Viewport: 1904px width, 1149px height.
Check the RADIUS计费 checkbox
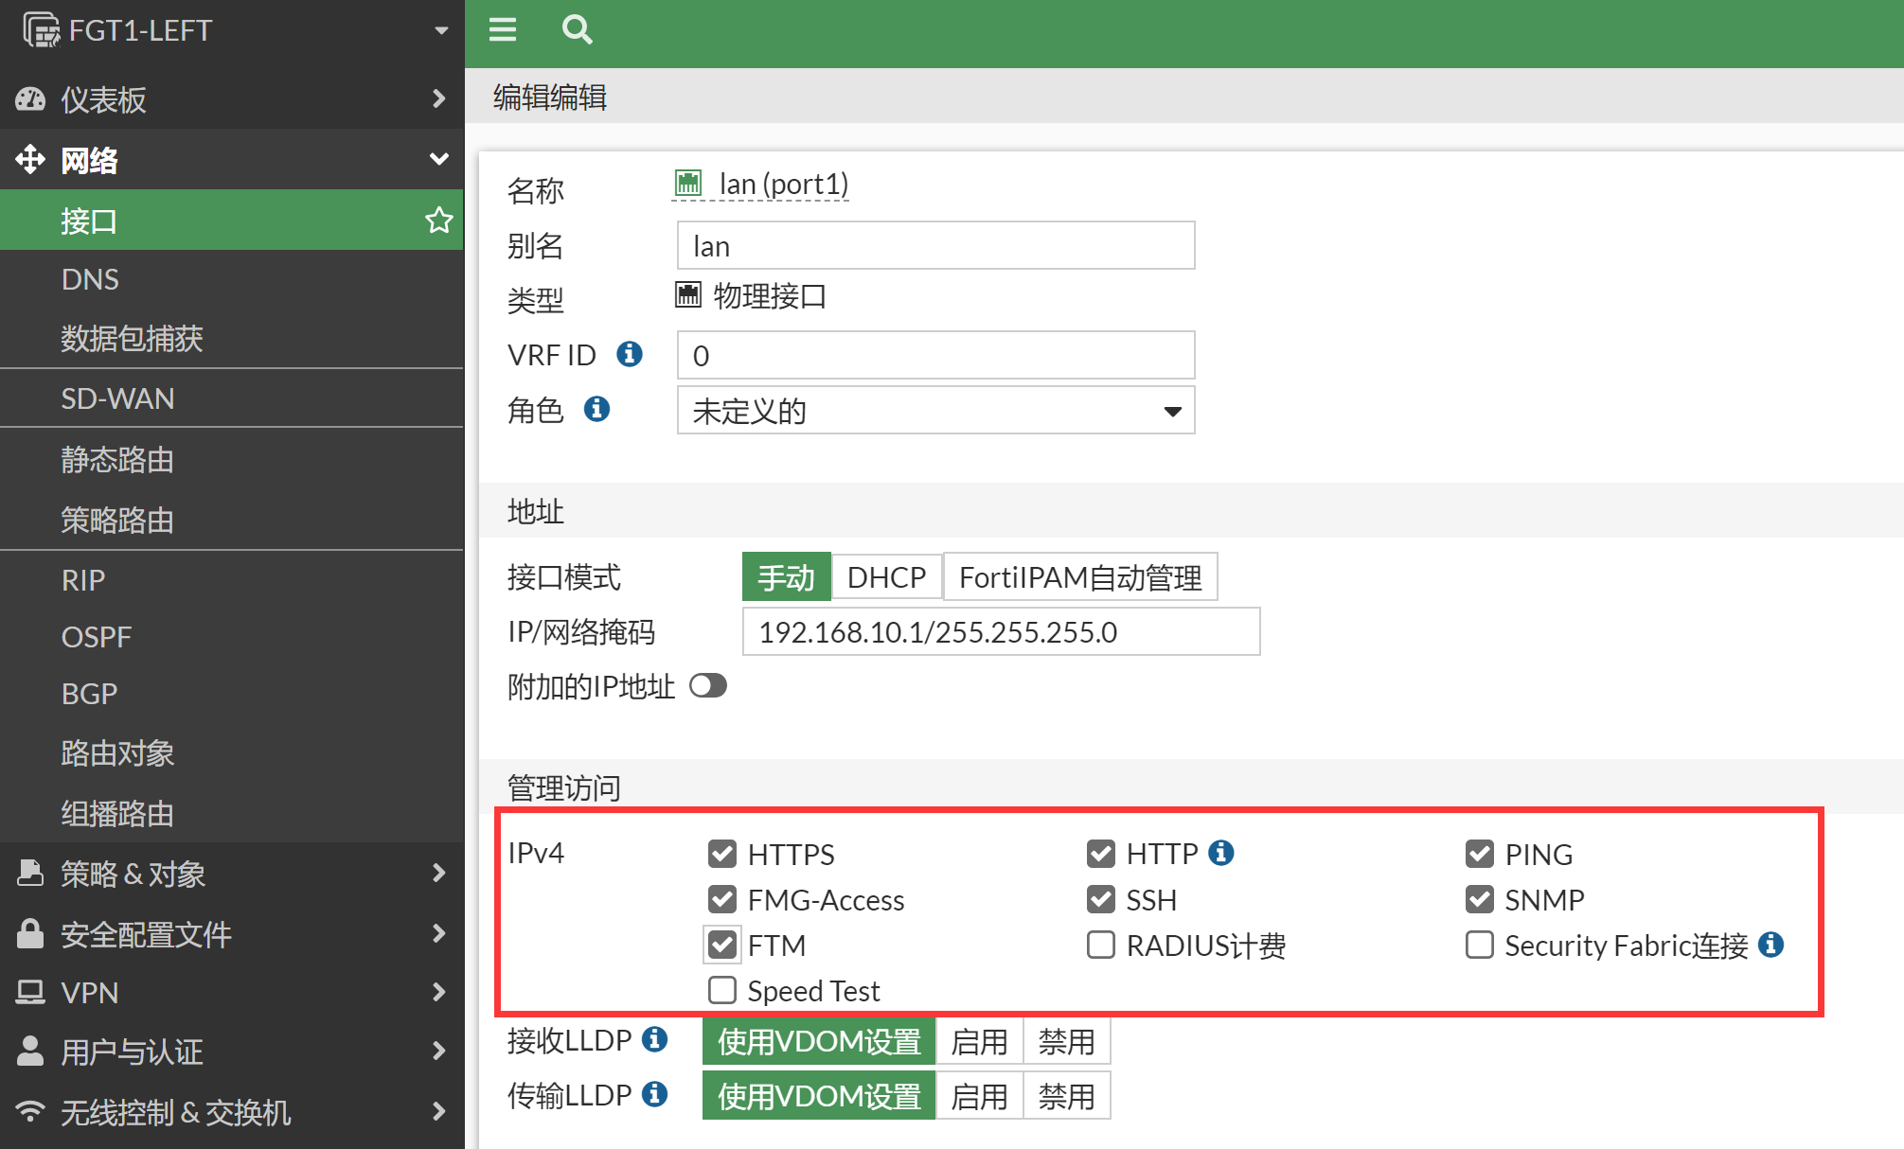pos(1100,945)
